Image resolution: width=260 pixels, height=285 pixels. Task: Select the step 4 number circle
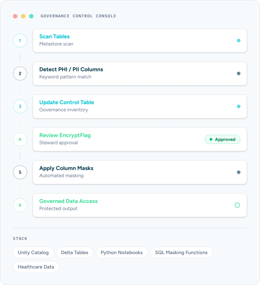point(20,139)
